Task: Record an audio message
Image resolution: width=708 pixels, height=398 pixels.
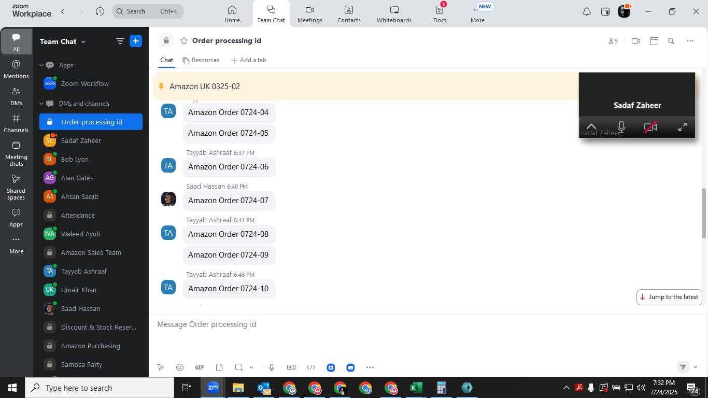Action: pyautogui.click(x=272, y=367)
